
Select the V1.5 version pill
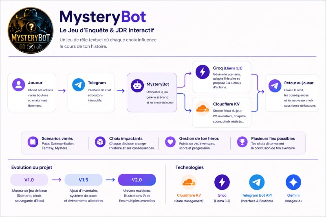tap(84, 180)
